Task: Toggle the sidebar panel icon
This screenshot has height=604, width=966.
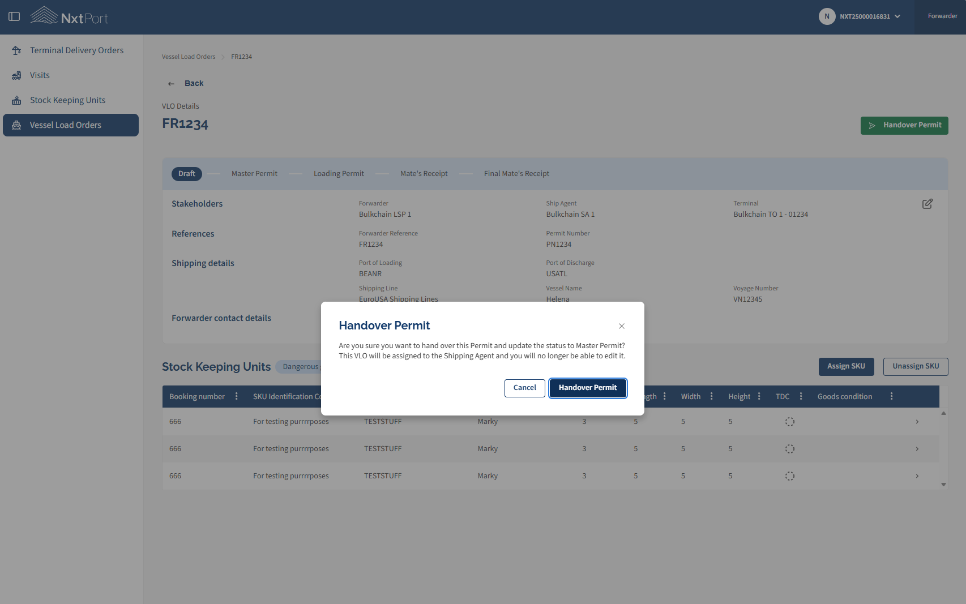Action: [15, 16]
